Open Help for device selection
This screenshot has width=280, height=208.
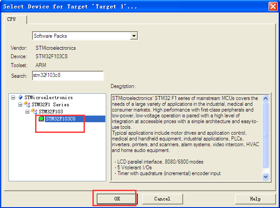click(x=256, y=199)
